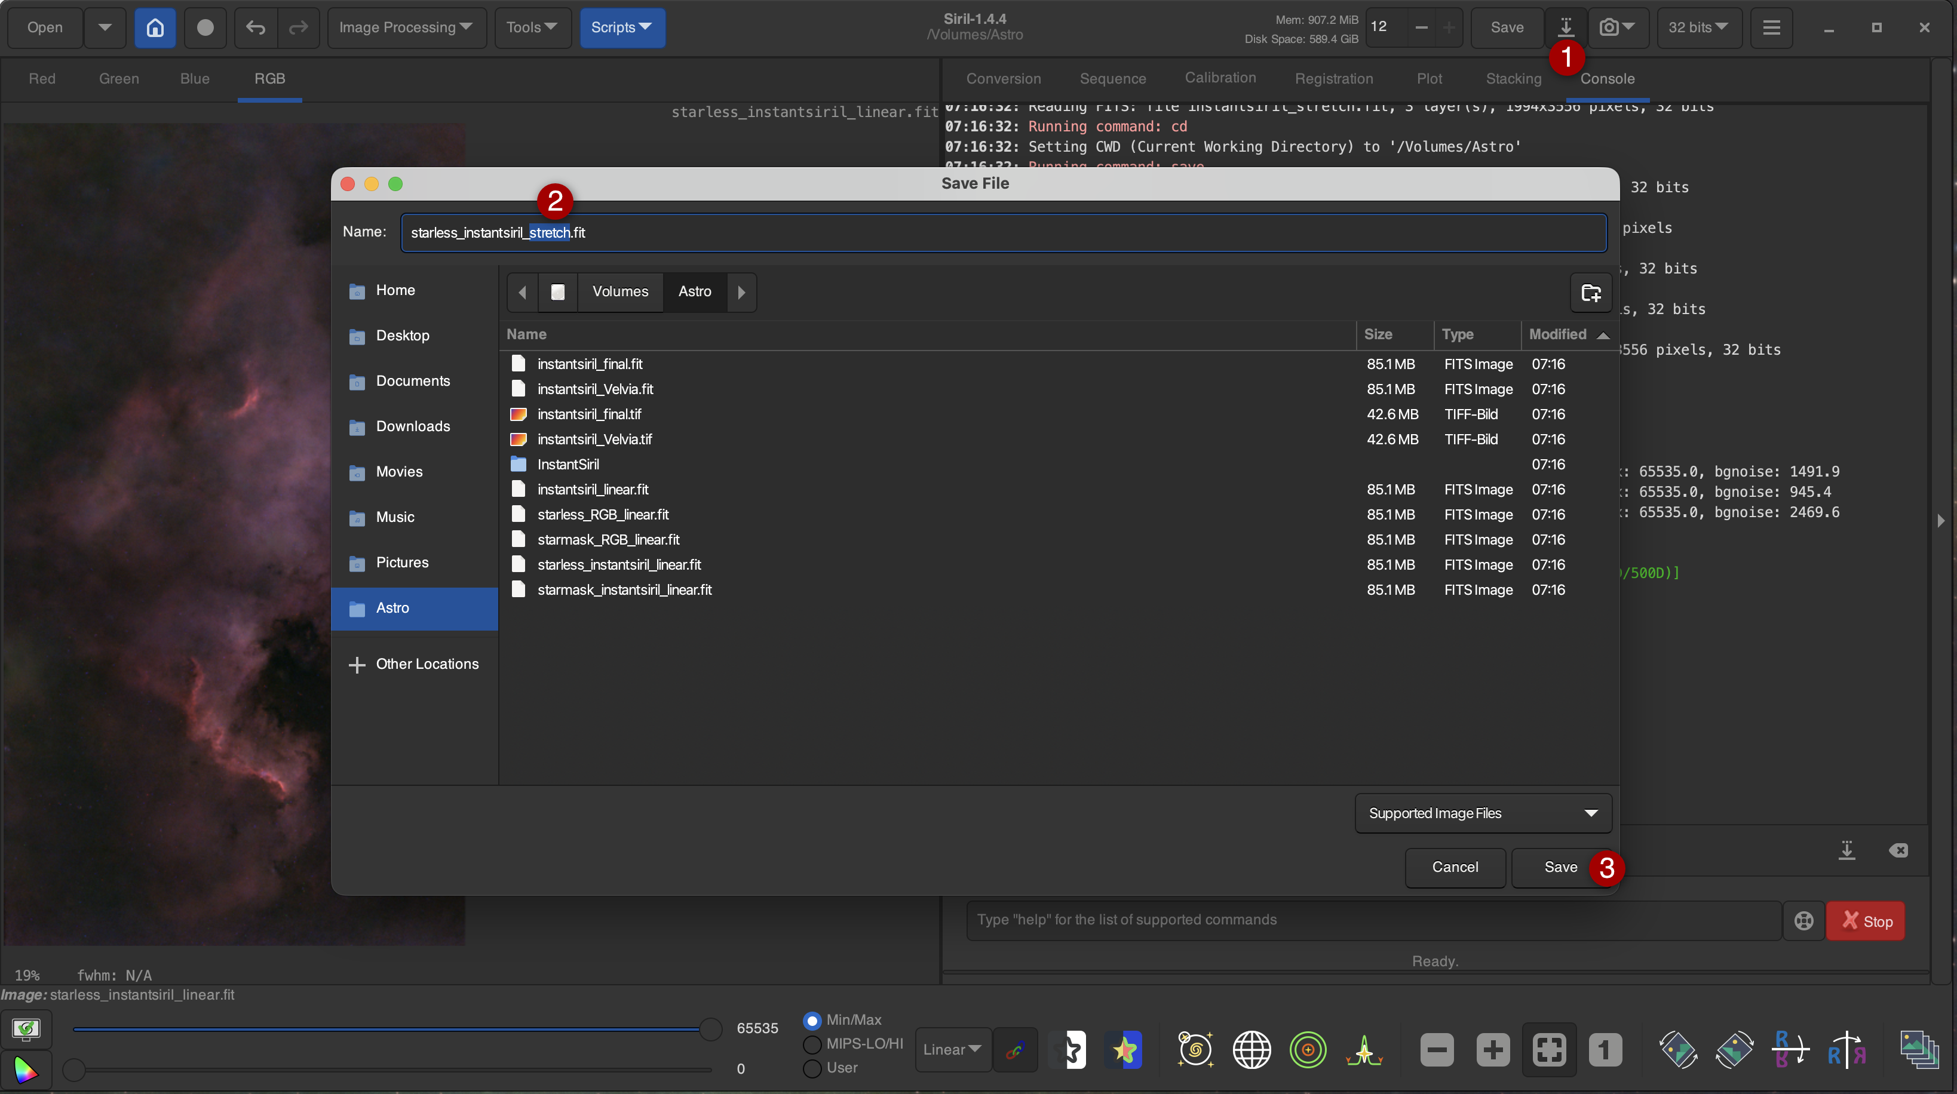Screen dimensions: 1957x1094
Task: Click the photometry peak icon
Action: point(1364,1050)
